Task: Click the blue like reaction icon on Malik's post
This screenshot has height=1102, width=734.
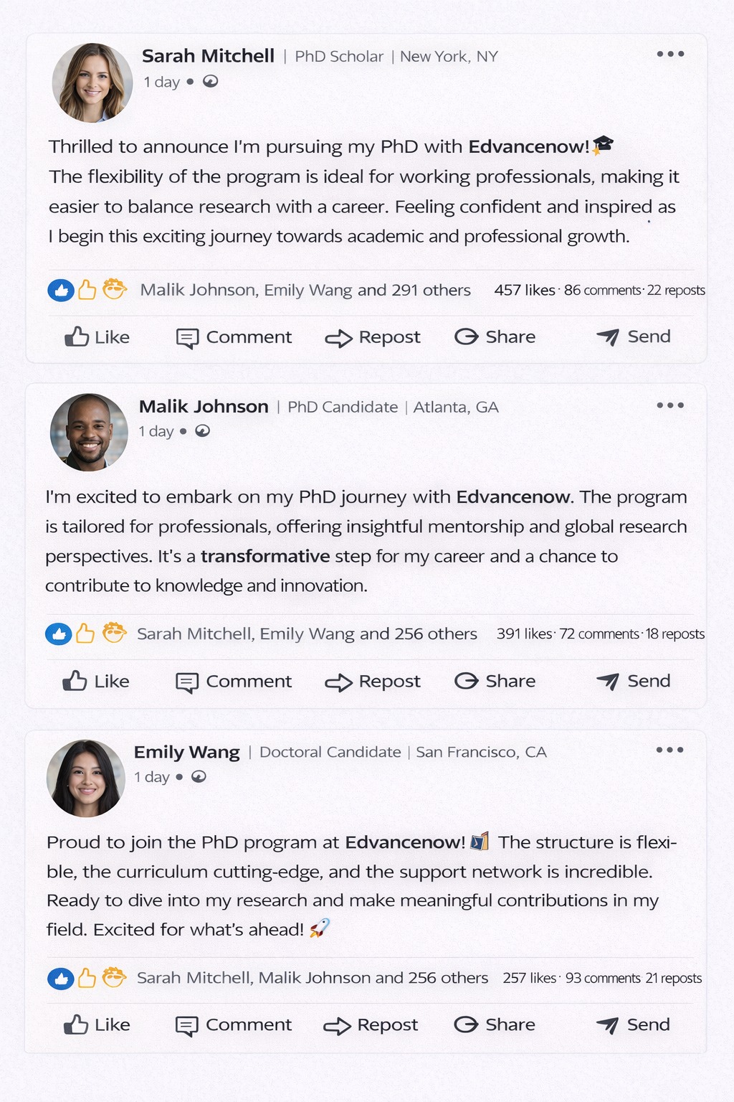Action: click(x=58, y=634)
